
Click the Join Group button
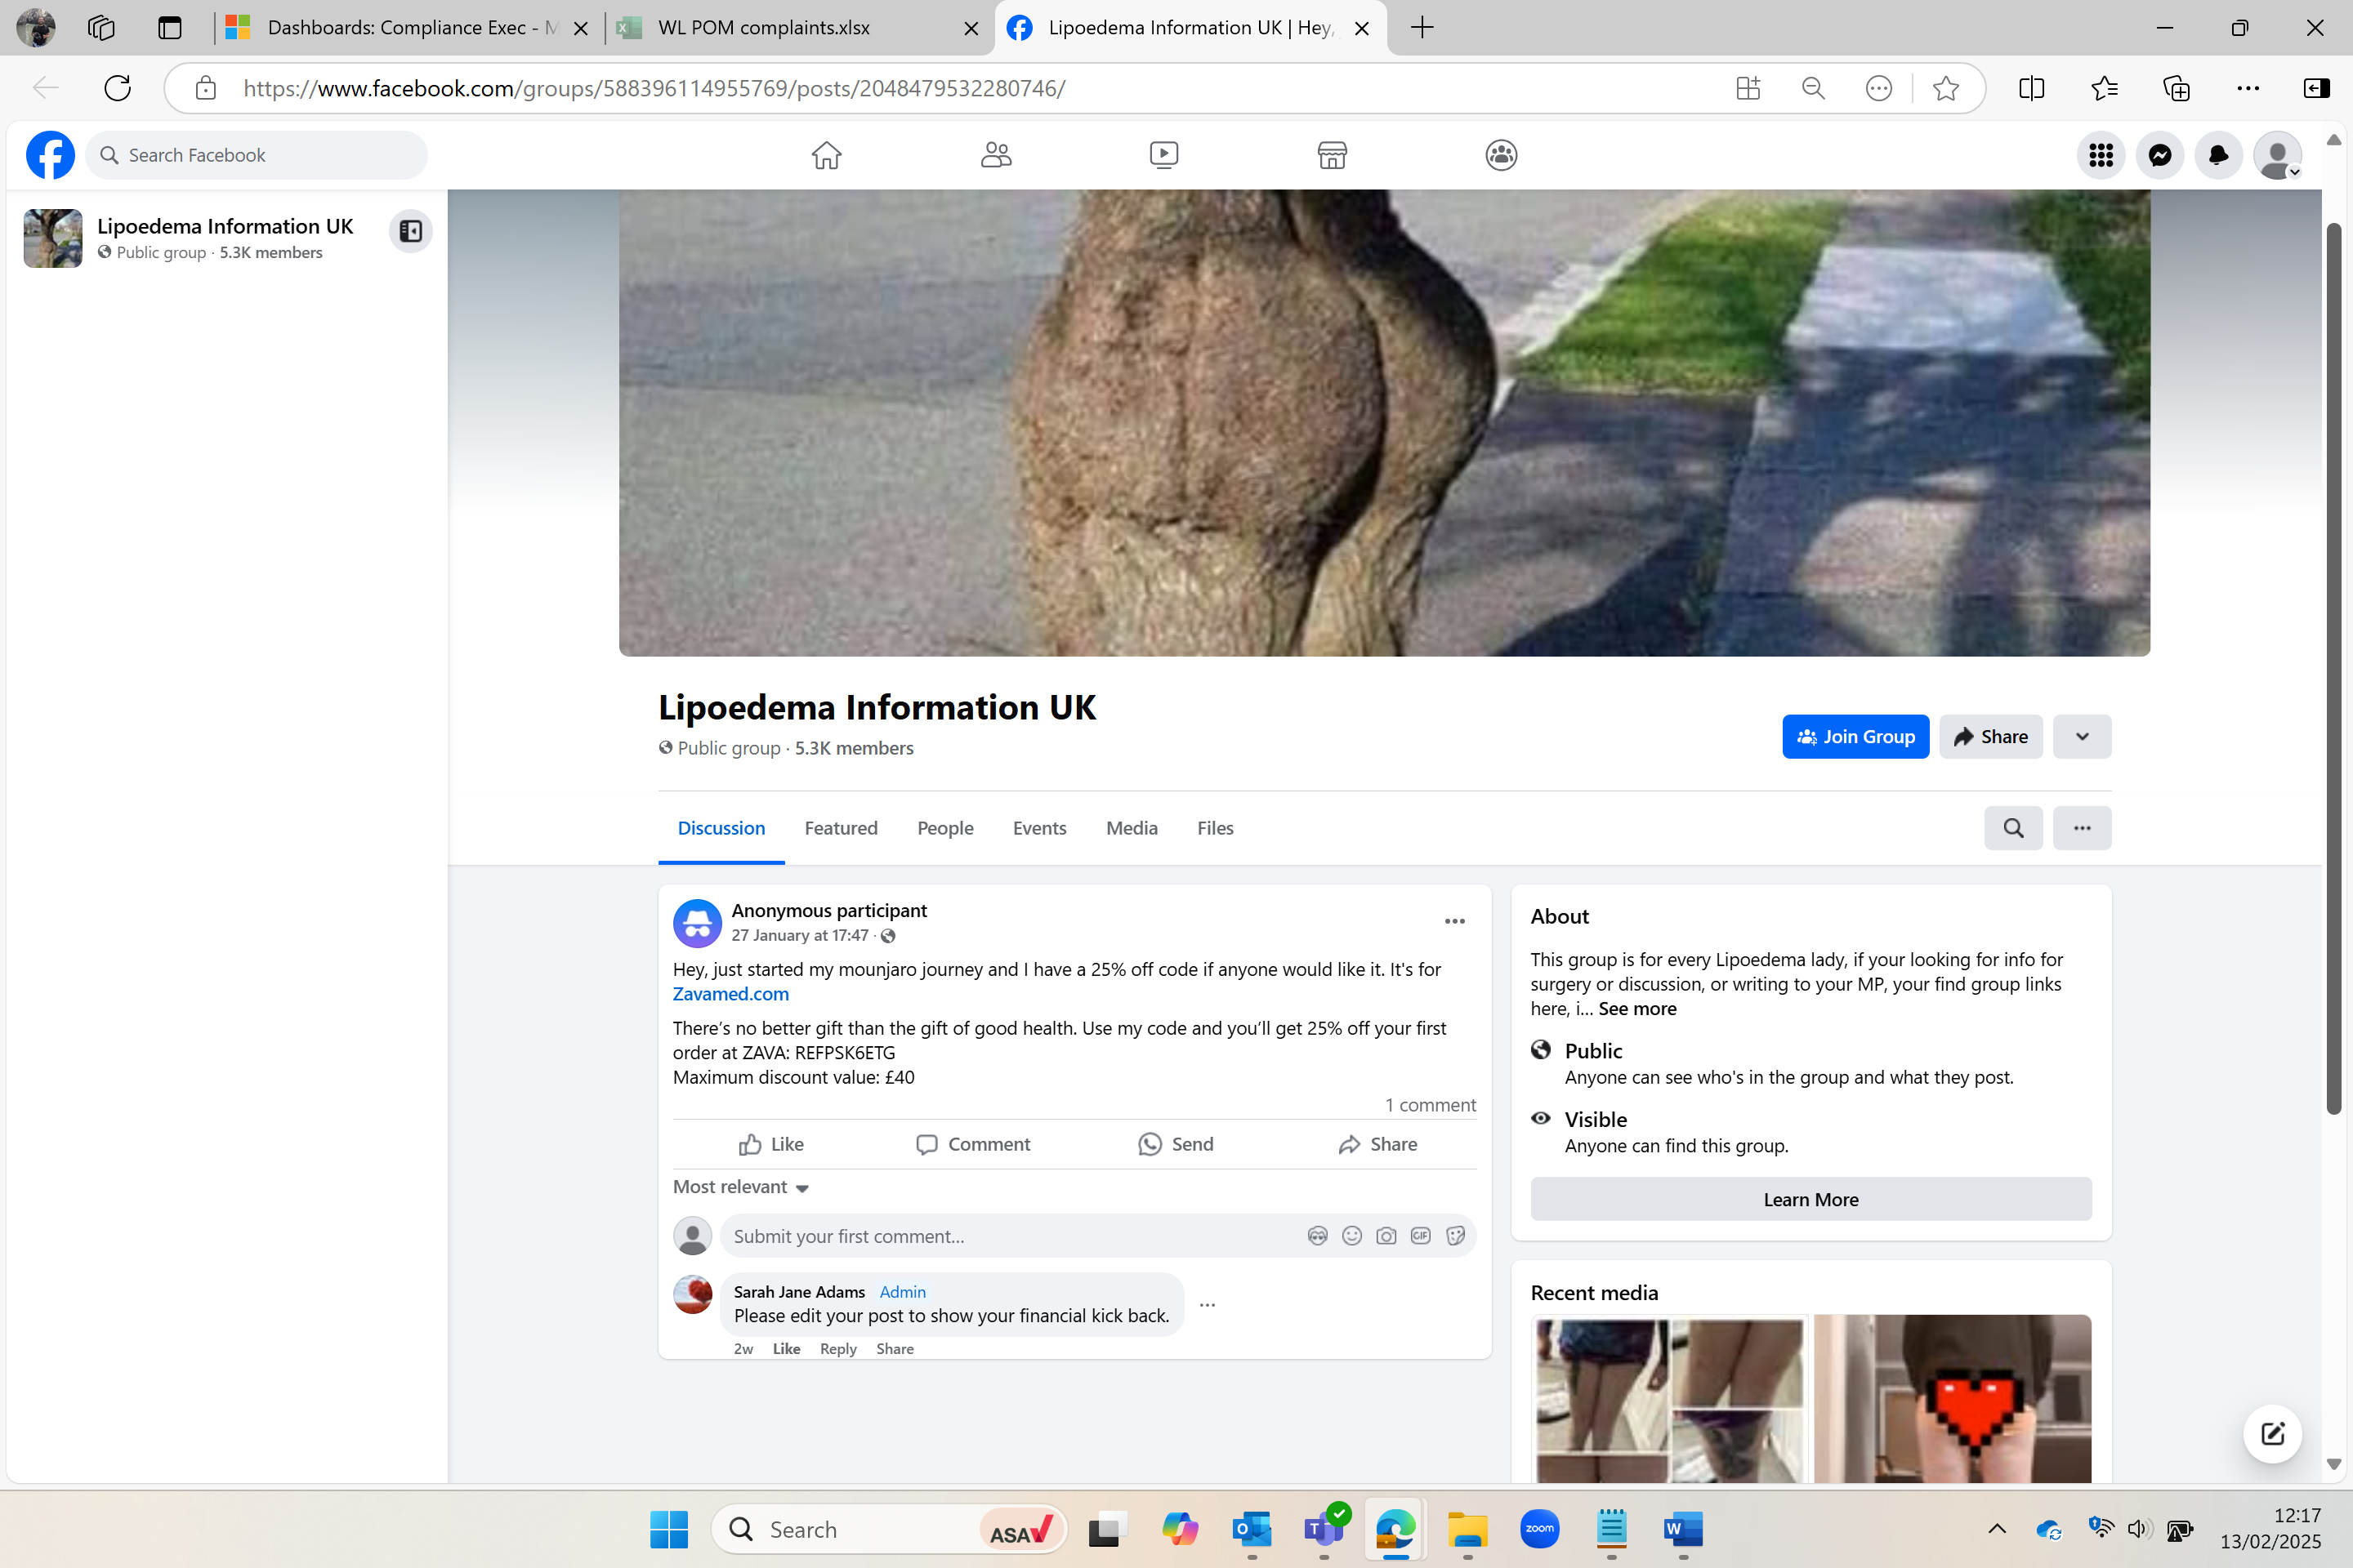1855,736
